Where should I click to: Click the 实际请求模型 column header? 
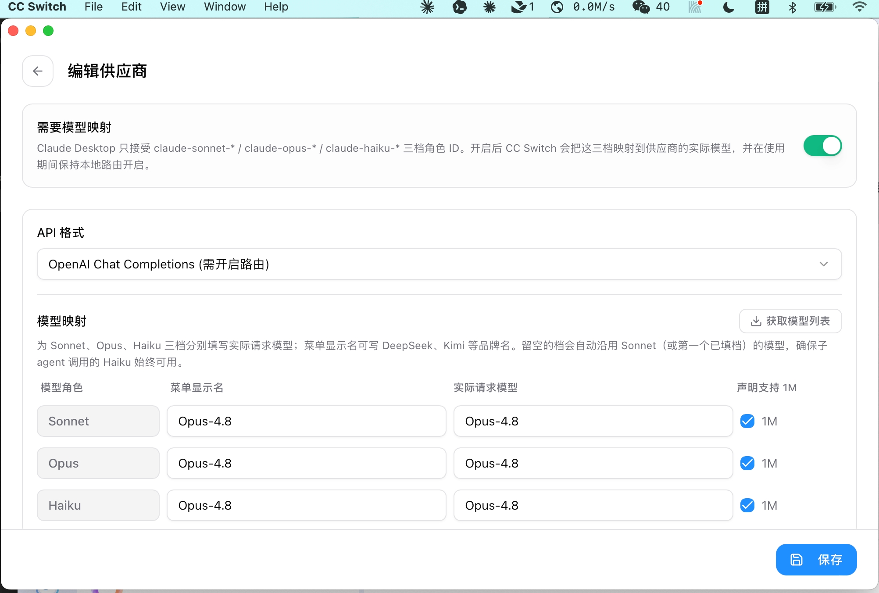pyautogui.click(x=486, y=388)
